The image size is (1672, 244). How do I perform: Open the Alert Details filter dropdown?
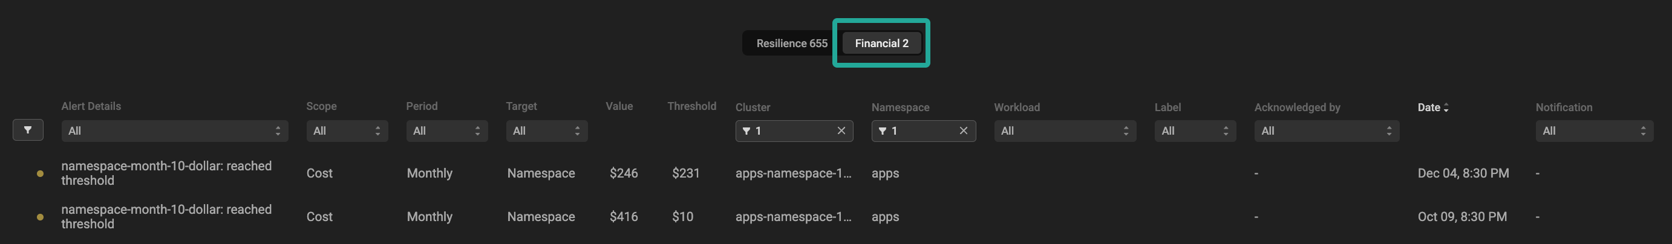(x=174, y=130)
